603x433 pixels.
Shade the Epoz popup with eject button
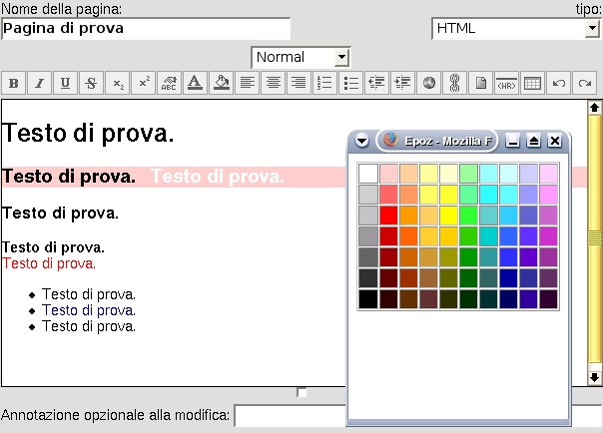(x=533, y=141)
